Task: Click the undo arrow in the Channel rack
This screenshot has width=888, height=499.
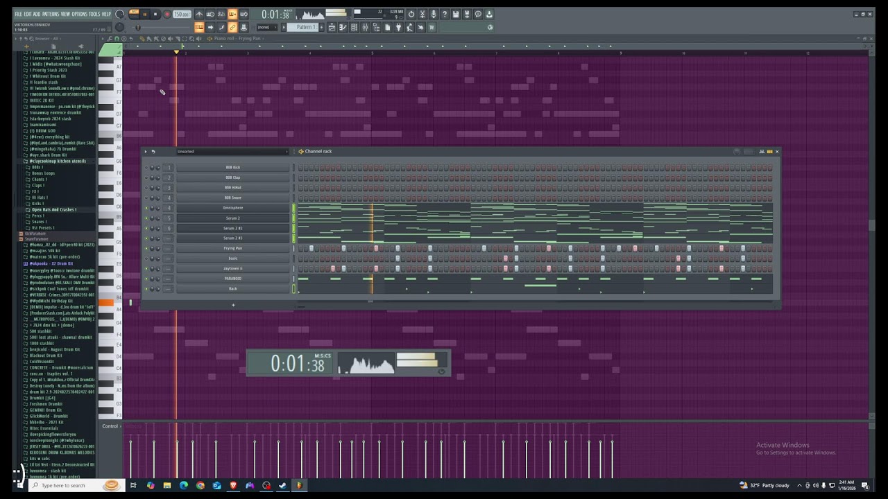Action: (x=153, y=151)
